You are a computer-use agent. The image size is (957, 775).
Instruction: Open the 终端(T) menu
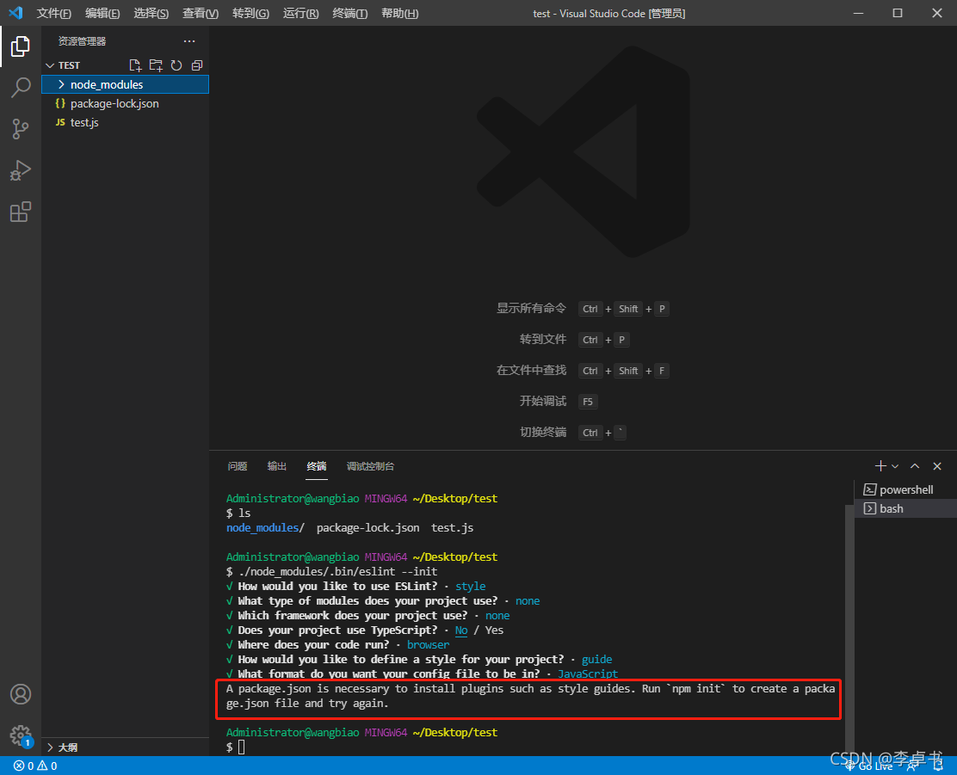(x=349, y=13)
